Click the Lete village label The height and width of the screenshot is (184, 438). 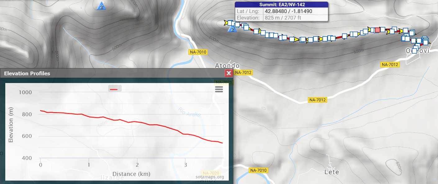point(331,172)
